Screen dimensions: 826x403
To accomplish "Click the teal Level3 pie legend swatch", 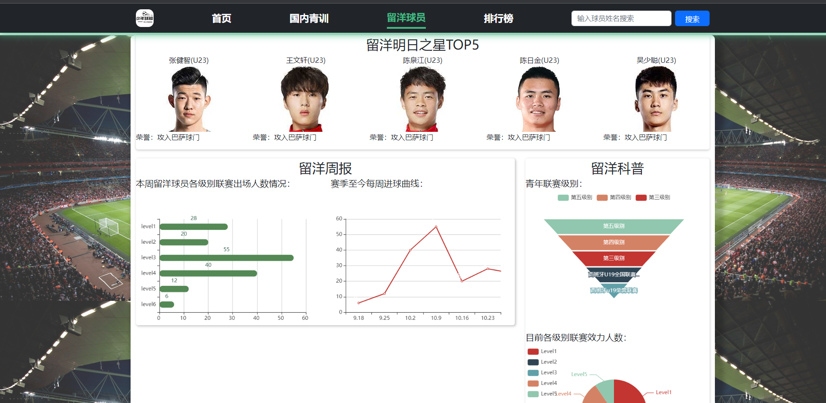I will (533, 373).
